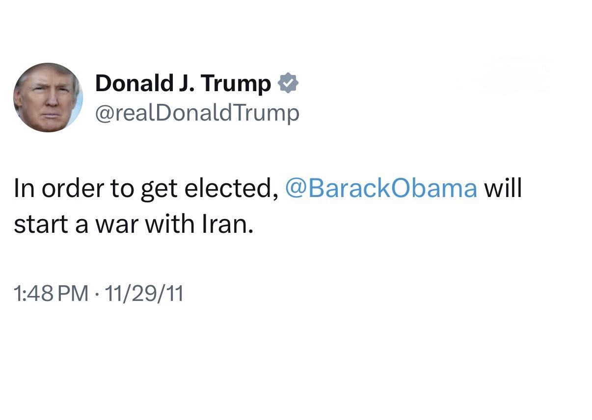Click the word "Iran" in the tweet
This screenshot has width=592, height=420.
pos(225,223)
